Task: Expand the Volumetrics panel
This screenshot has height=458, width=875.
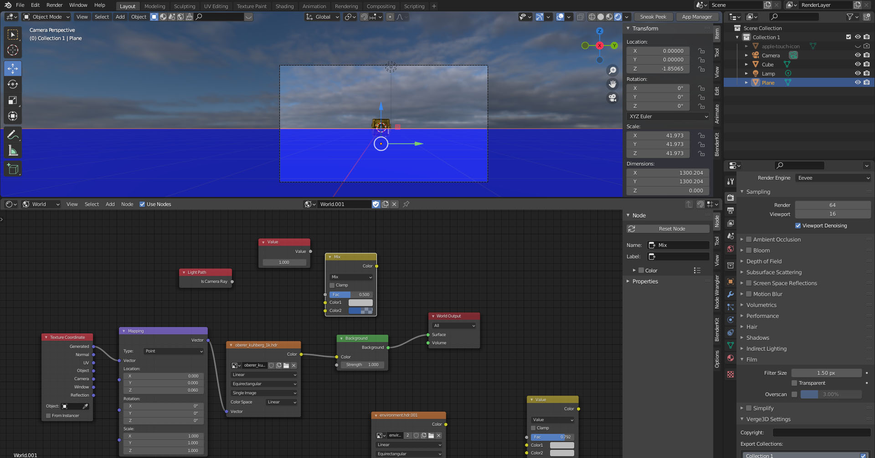Action: [x=761, y=305]
